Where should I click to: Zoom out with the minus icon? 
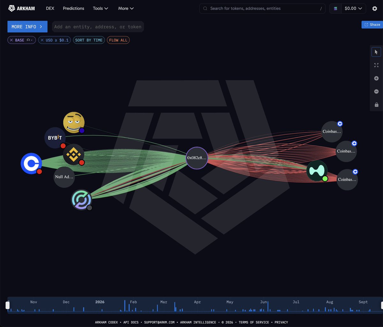(376, 91)
